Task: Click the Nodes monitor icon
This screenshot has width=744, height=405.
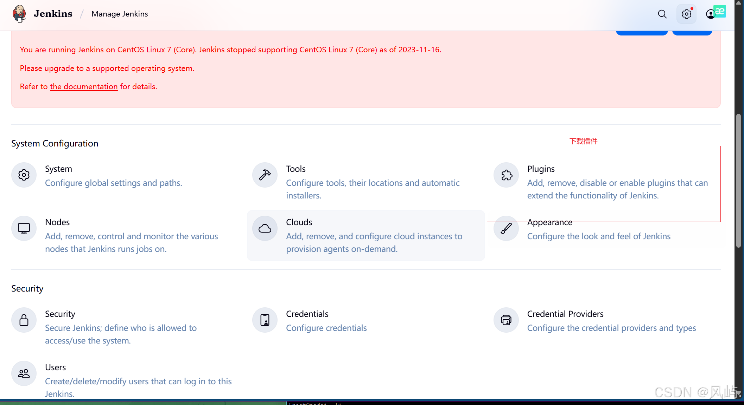Action: click(24, 228)
